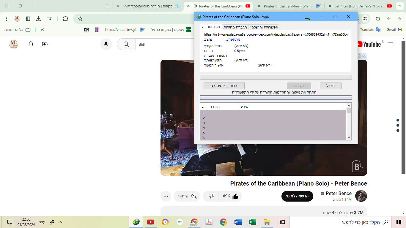
Task: Select connection row 3 in the list
Action: 273,123
